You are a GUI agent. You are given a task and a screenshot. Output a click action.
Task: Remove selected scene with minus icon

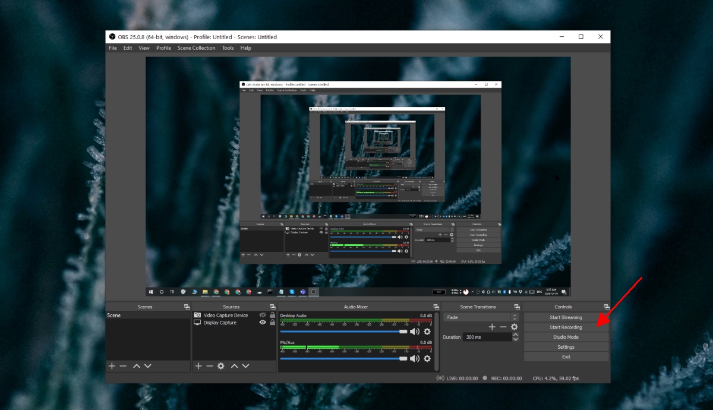(x=123, y=366)
